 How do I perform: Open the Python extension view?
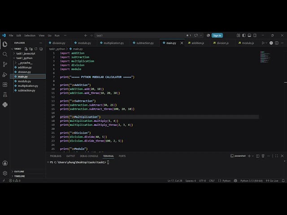click(5, 104)
